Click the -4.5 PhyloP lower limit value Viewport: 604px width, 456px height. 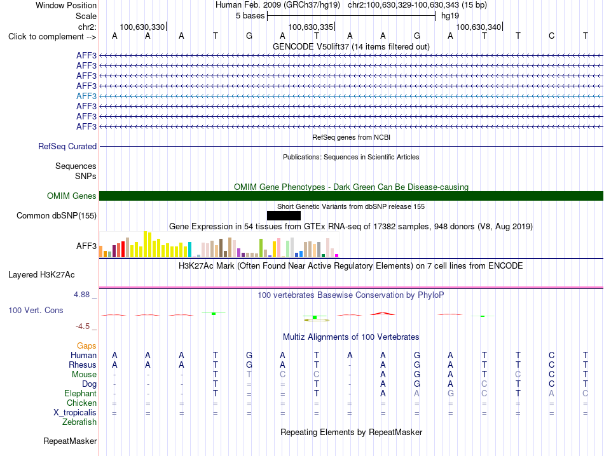(83, 326)
